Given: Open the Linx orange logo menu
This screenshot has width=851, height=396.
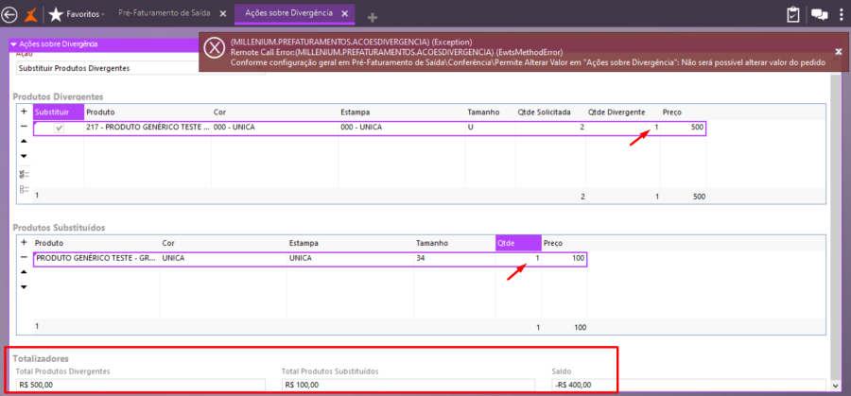Looking at the screenshot, I should (x=32, y=14).
